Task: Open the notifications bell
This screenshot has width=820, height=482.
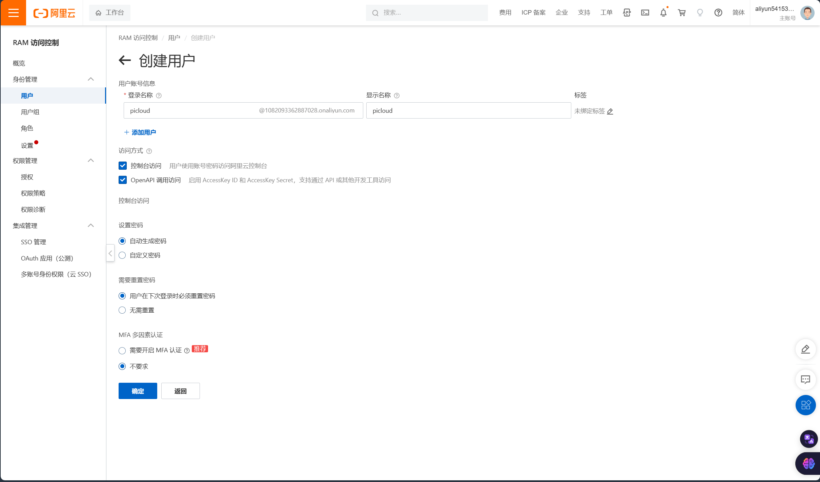Action: point(663,13)
